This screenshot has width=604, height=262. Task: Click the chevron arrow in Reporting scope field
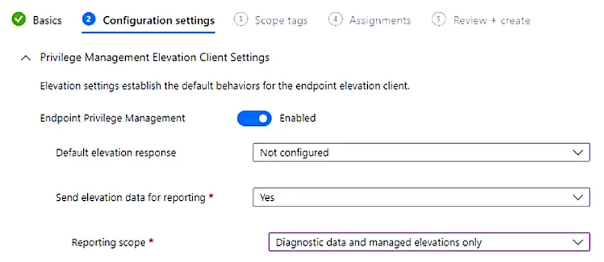tap(578, 243)
